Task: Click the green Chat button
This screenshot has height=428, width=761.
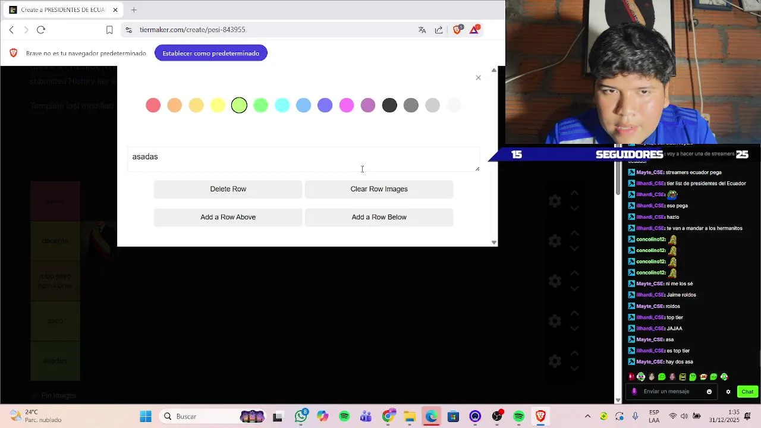Action: pos(747,391)
